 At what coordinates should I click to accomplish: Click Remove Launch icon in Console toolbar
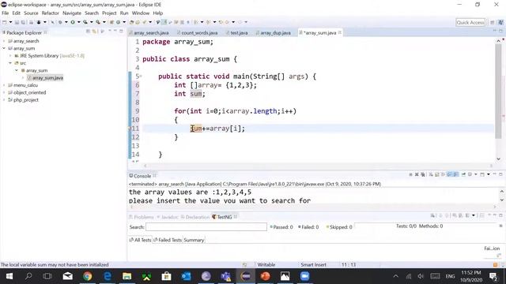pos(417,174)
